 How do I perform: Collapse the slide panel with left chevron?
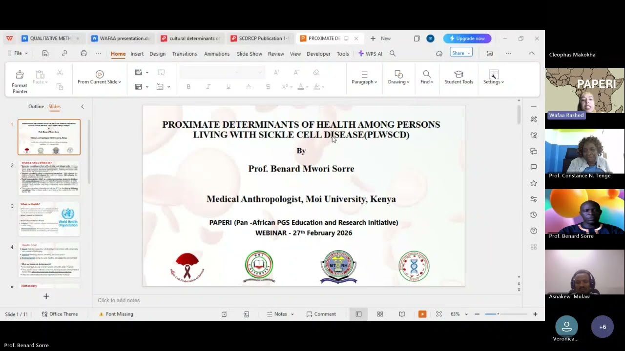click(x=82, y=107)
